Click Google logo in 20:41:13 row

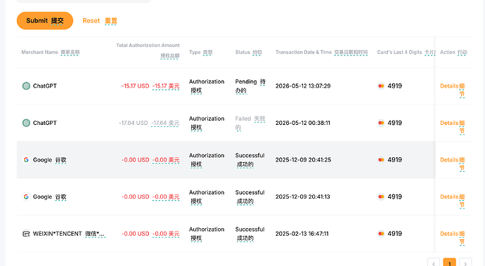pyautogui.click(x=26, y=197)
